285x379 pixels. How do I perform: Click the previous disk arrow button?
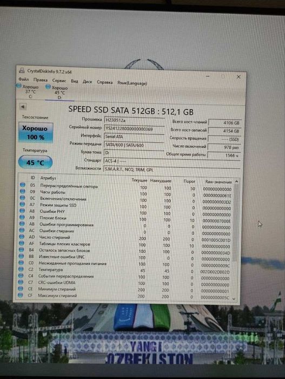(23, 107)
